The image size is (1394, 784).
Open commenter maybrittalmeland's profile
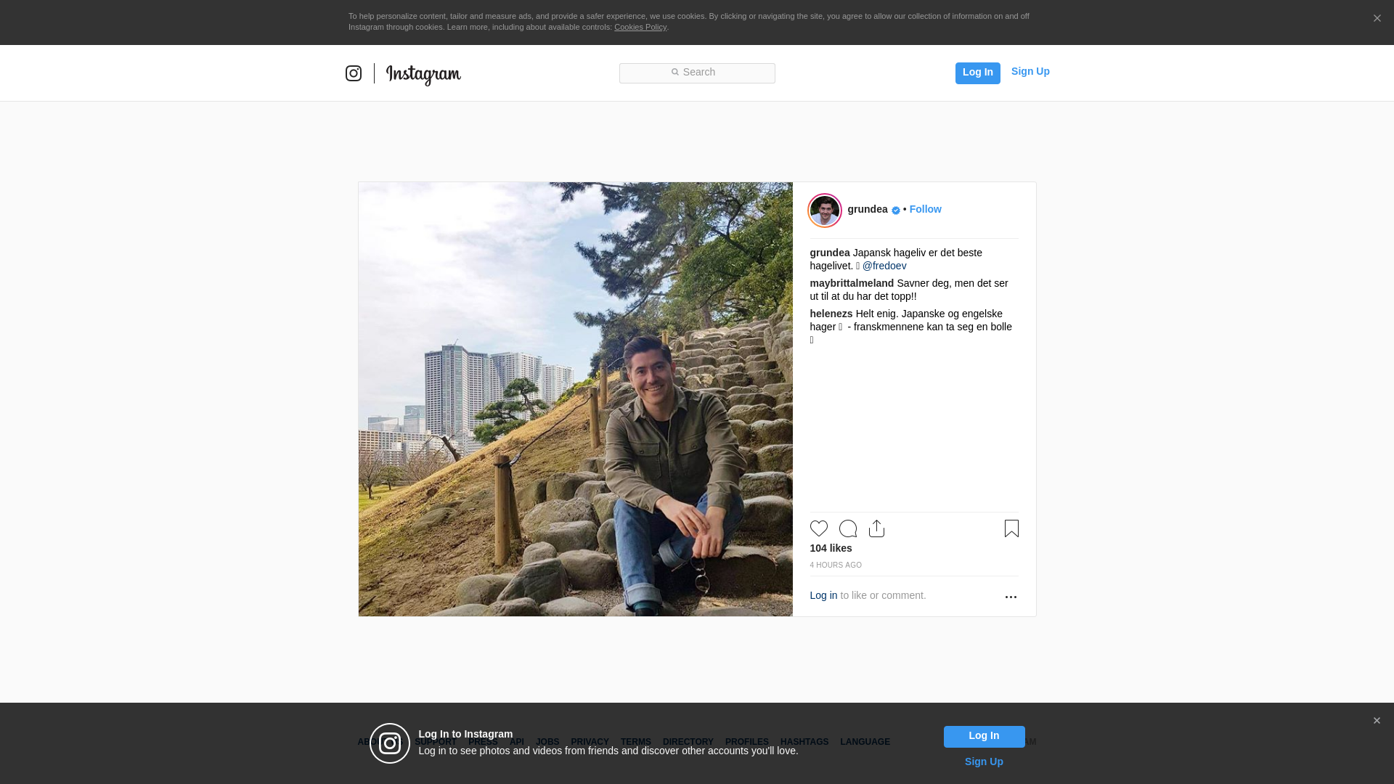(x=852, y=283)
